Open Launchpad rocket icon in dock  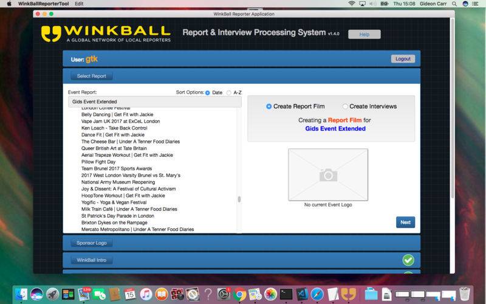52,294
